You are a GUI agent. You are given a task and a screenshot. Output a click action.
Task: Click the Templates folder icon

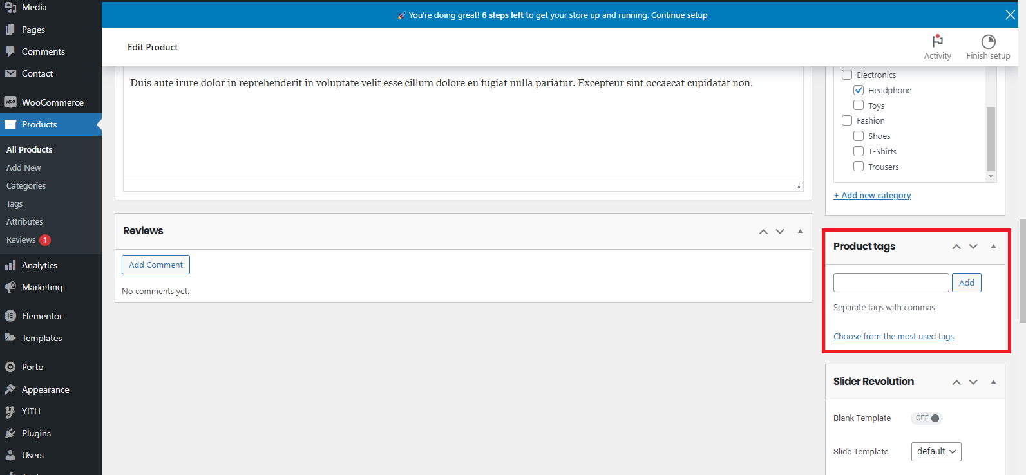(10, 338)
